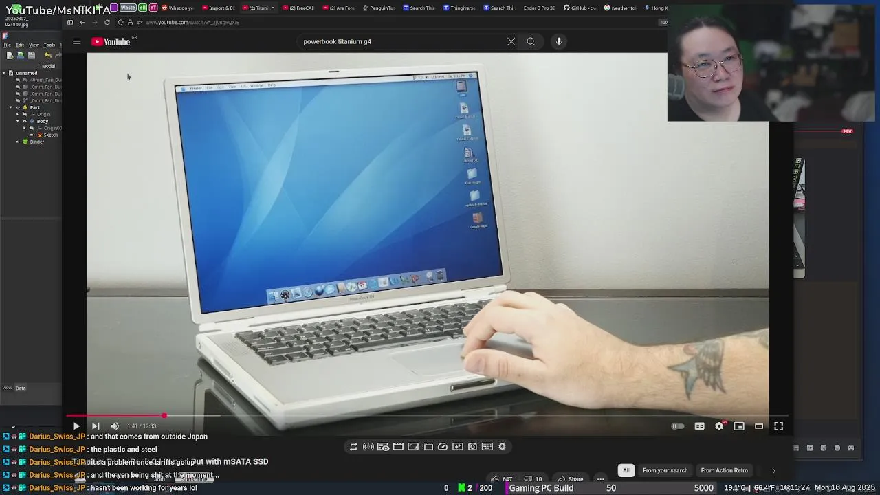This screenshot has height=495, width=880.
Task: Clear the YouTube search query
Action: [x=511, y=41]
